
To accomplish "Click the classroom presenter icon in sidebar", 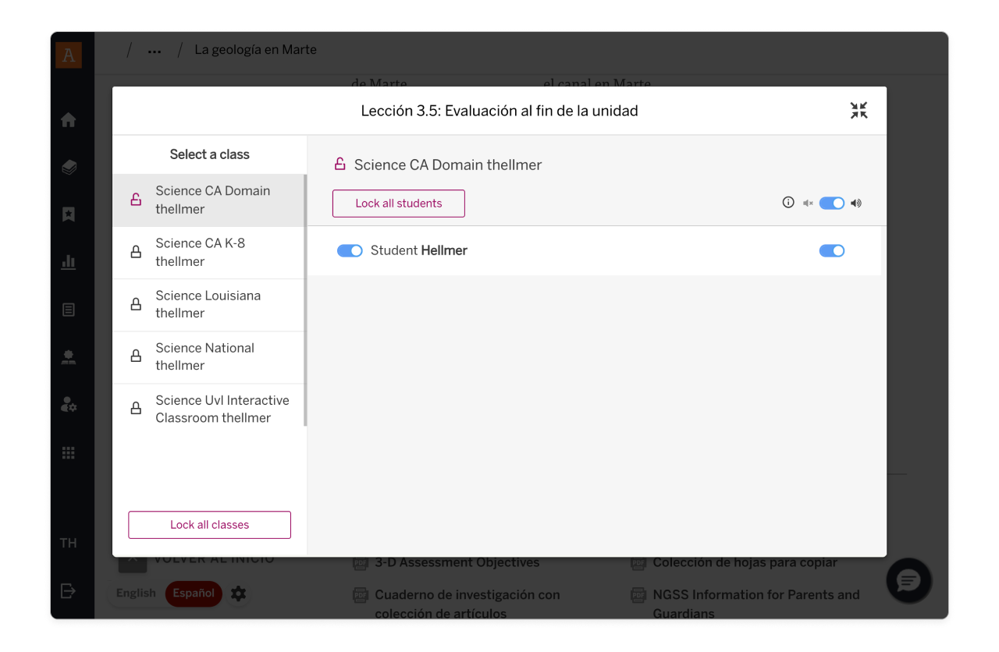I will pyautogui.click(x=69, y=357).
